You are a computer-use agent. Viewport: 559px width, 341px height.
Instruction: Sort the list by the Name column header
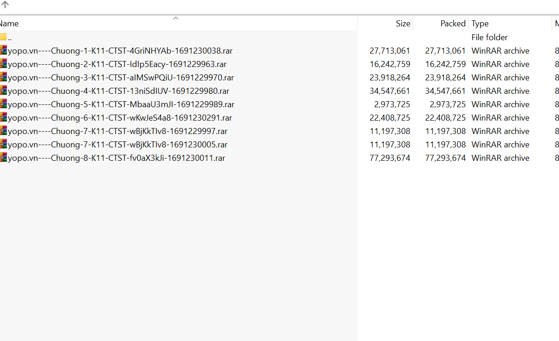tap(10, 24)
